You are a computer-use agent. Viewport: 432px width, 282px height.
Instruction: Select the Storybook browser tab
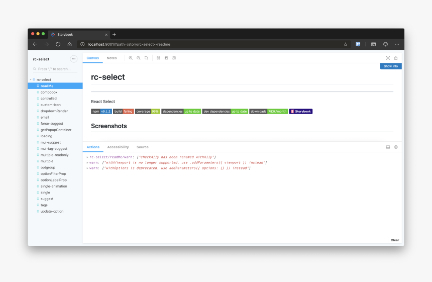tap(79, 35)
